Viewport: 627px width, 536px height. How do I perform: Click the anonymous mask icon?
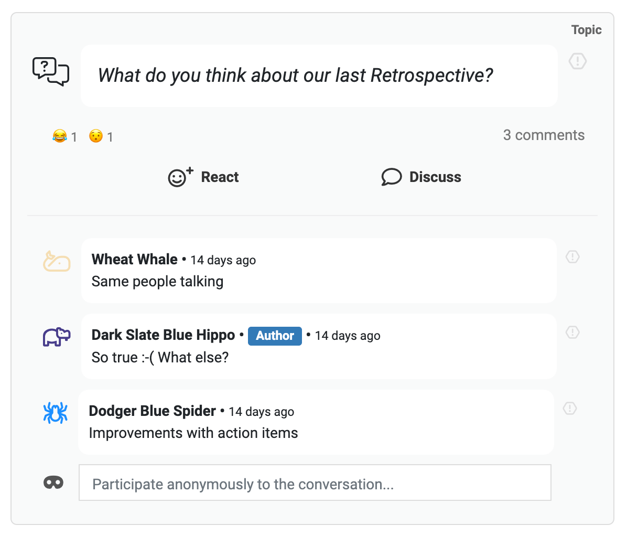(53, 483)
